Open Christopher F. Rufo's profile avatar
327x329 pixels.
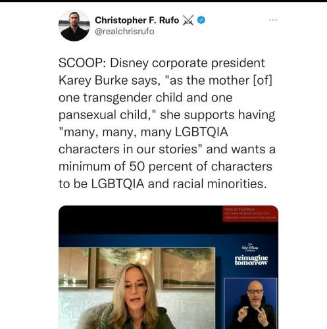tap(74, 26)
